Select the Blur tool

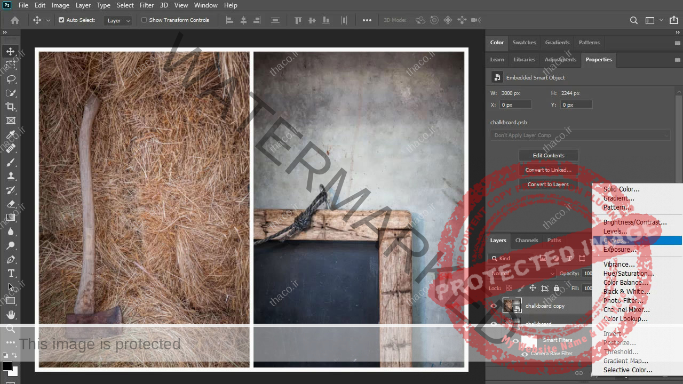point(11,232)
